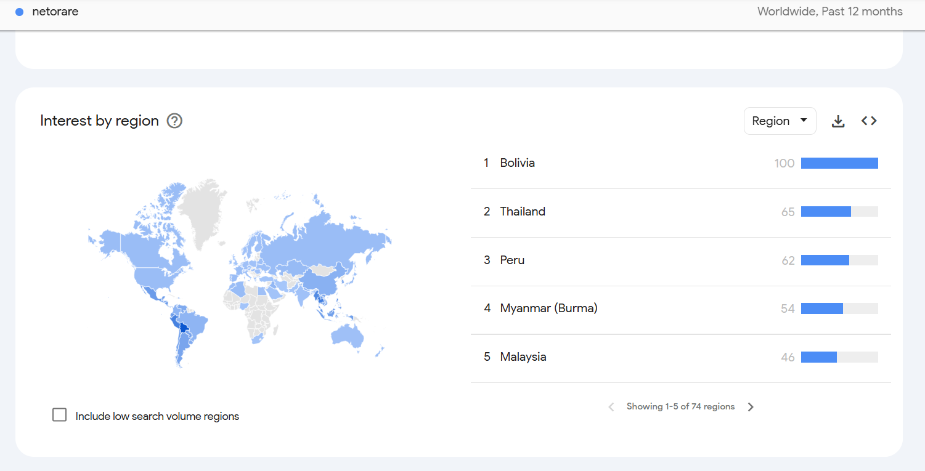
Task: Click the Worldwide, Past 12 months text
Action: click(830, 12)
